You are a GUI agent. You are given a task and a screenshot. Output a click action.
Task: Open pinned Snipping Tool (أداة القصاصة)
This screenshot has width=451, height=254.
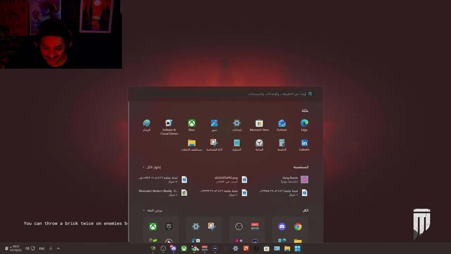(214, 145)
